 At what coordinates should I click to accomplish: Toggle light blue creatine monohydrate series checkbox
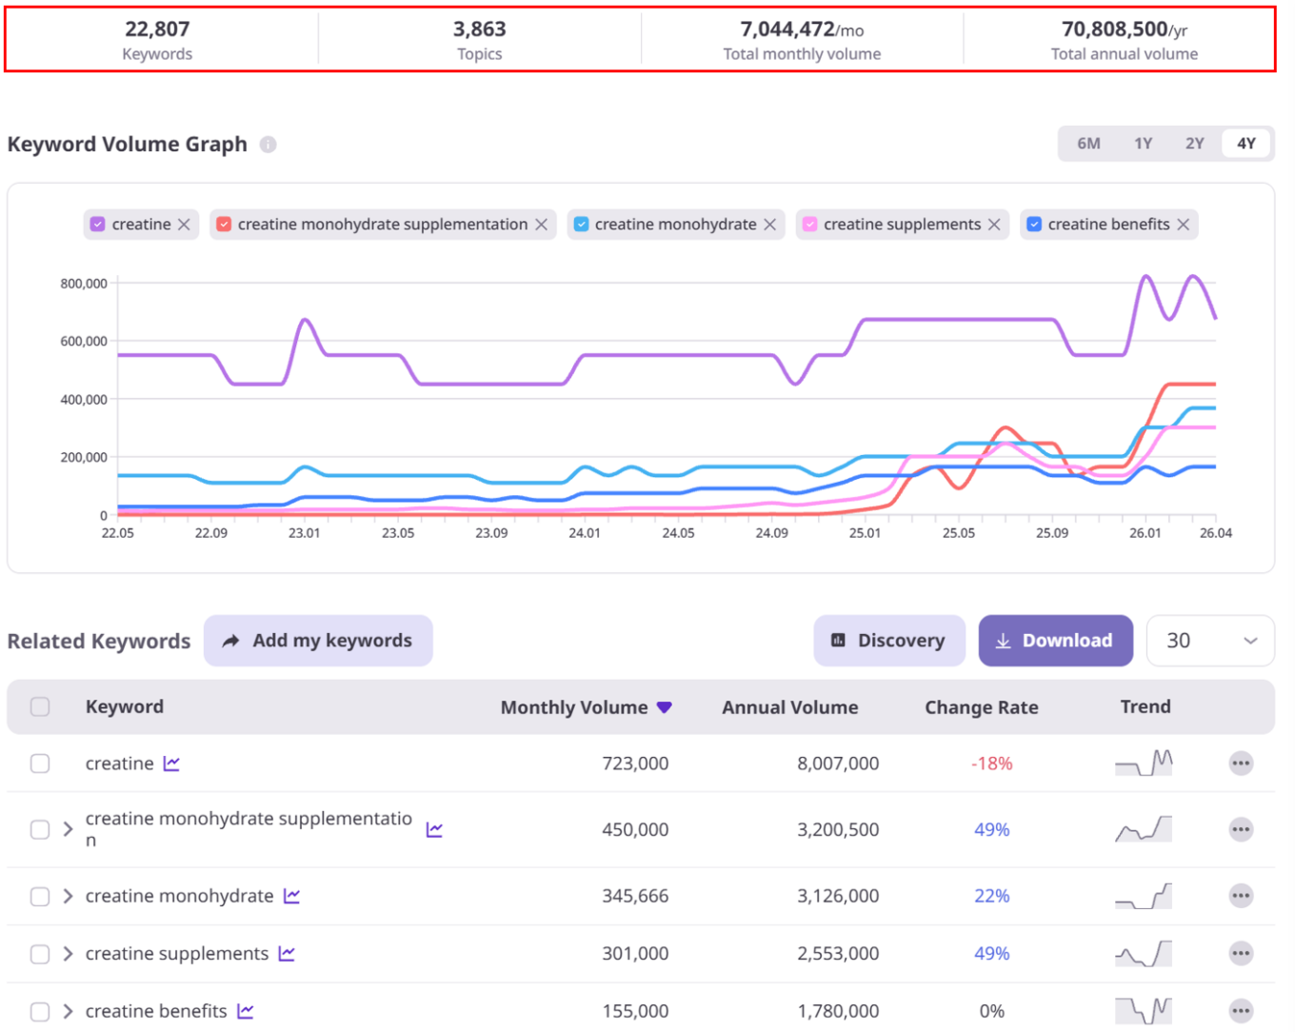coord(581,225)
